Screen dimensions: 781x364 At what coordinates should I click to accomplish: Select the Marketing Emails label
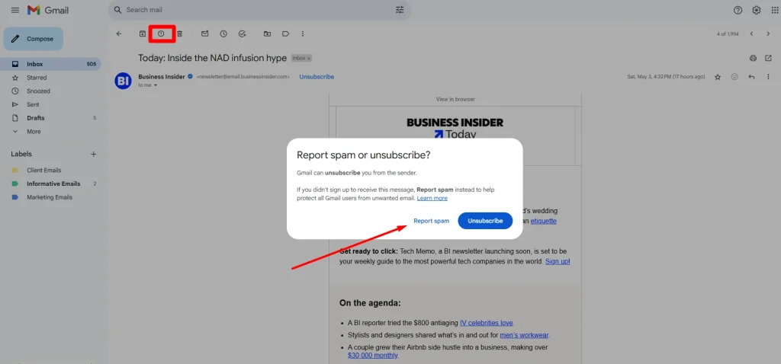pyautogui.click(x=50, y=197)
